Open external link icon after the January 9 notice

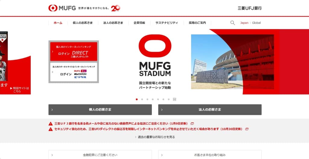click(192, 124)
